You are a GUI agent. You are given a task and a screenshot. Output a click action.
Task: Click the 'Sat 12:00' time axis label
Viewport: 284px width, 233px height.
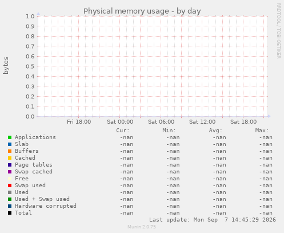coord(202,122)
